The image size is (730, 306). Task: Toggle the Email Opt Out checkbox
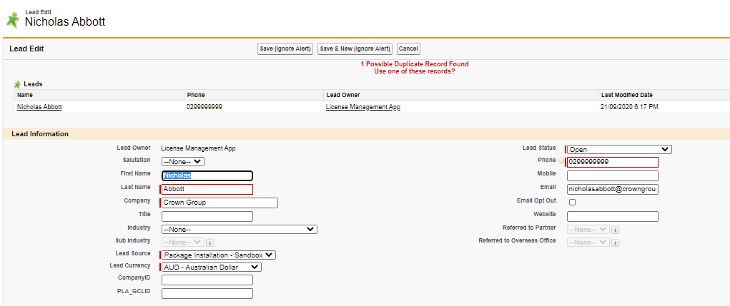(572, 203)
